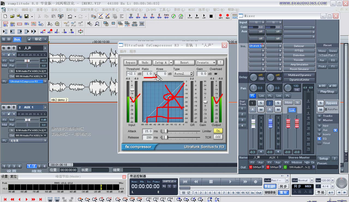Click the transport record circle button
The height and width of the screenshot is (202, 349).
click(256, 182)
